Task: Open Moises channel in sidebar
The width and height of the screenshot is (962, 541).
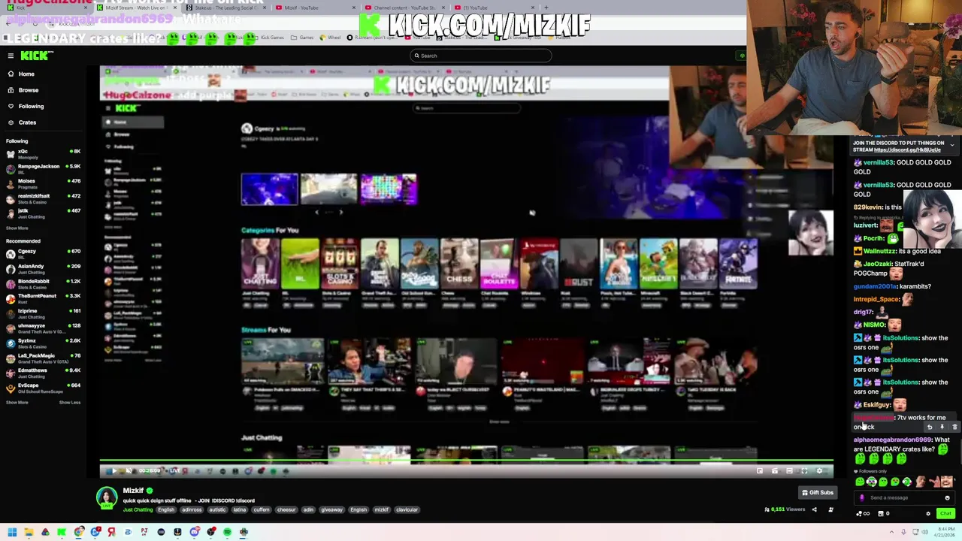Action: point(44,183)
